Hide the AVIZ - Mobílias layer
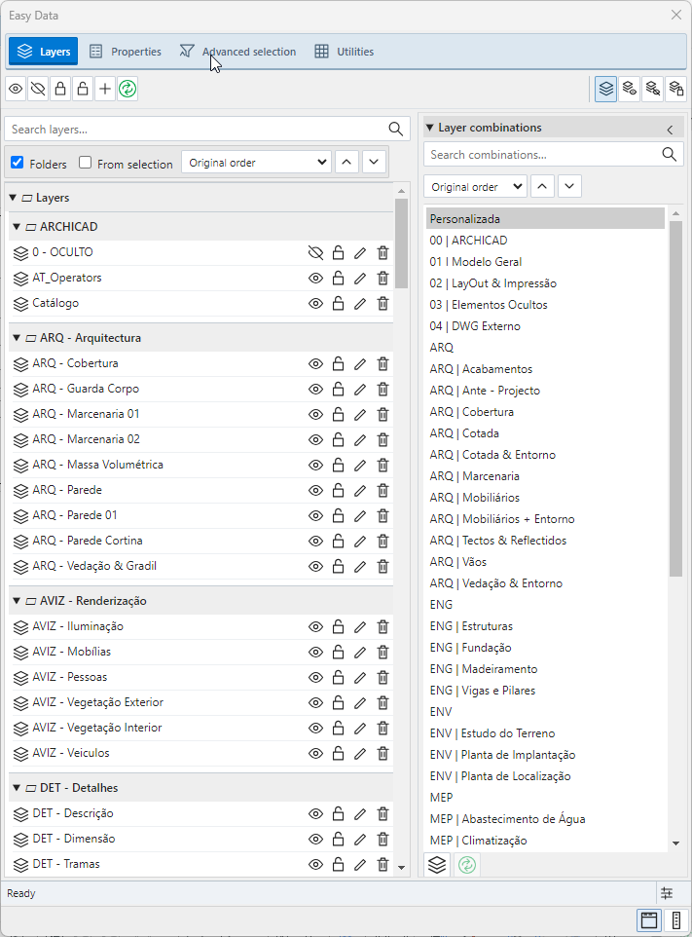Viewport: 692px width, 937px height. click(x=315, y=652)
